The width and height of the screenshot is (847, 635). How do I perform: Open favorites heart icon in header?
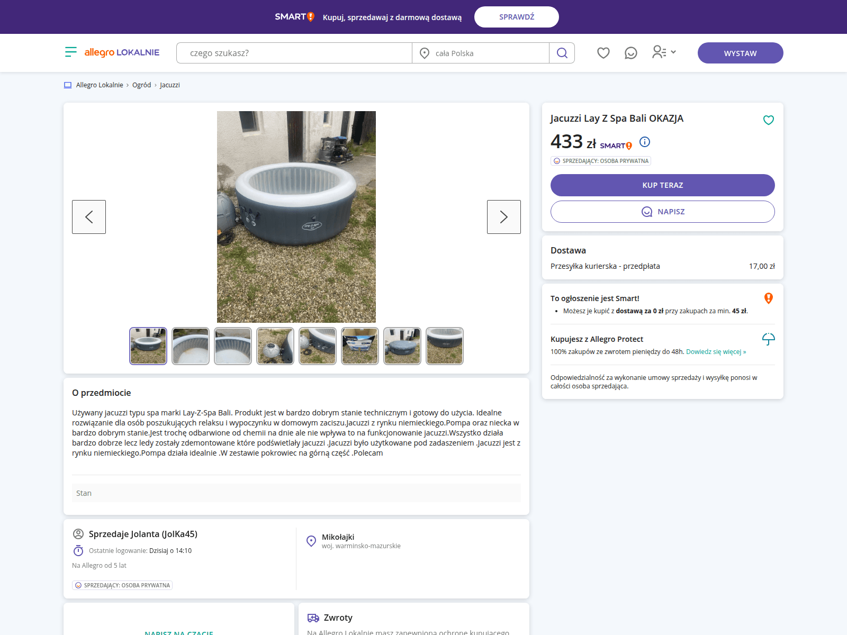pyautogui.click(x=603, y=52)
